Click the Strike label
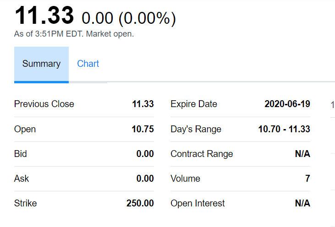Image resolution: width=335 pixels, height=227 pixels. tap(25, 203)
